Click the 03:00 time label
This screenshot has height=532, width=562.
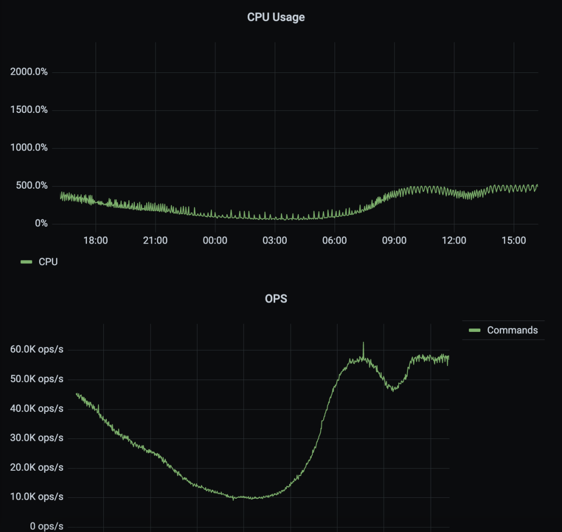pyautogui.click(x=275, y=240)
